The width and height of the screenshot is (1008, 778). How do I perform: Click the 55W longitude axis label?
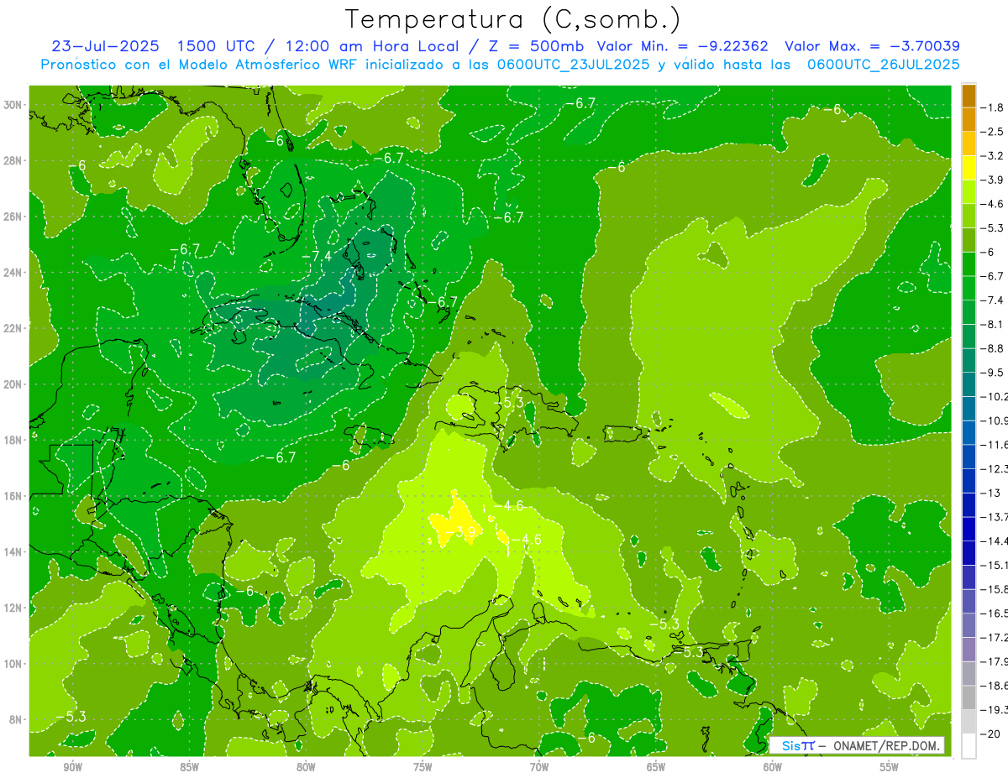(x=890, y=768)
